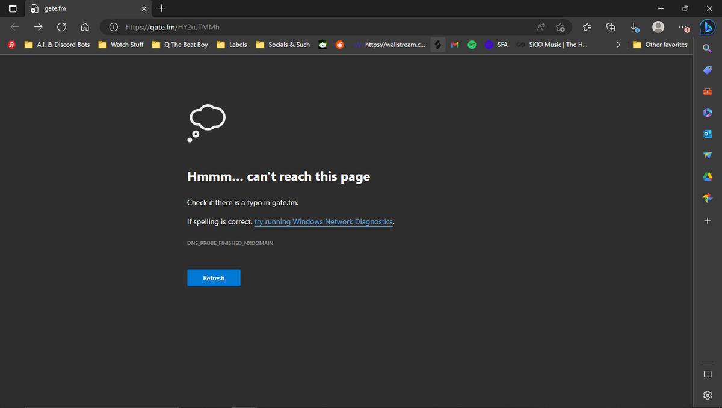Open Read aloud icon in address bar
The width and height of the screenshot is (722, 408).
(x=541, y=27)
